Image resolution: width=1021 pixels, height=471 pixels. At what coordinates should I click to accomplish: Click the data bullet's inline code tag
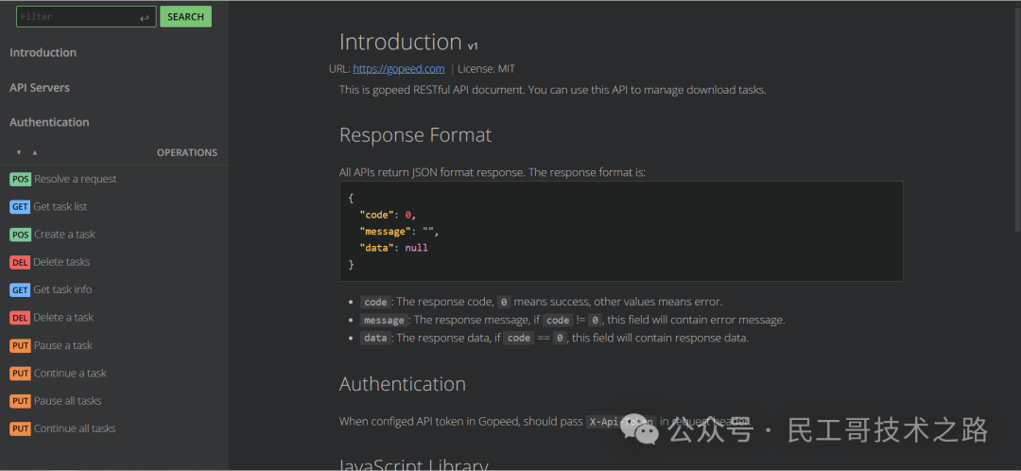(375, 338)
